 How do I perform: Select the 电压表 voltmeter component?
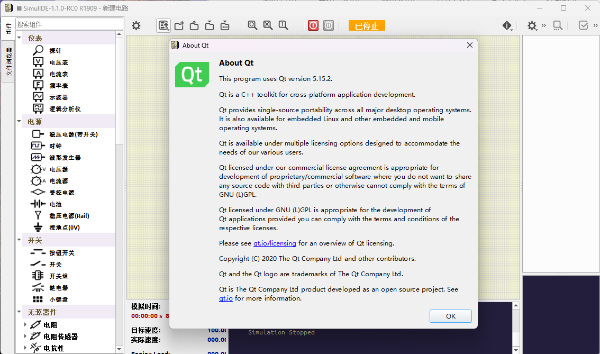(59, 62)
